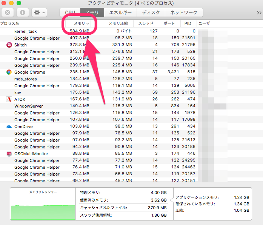Image resolution: width=263 pixels, height=225 pixels.
Task: Open the ディスク tab
Action: [151, 12]
